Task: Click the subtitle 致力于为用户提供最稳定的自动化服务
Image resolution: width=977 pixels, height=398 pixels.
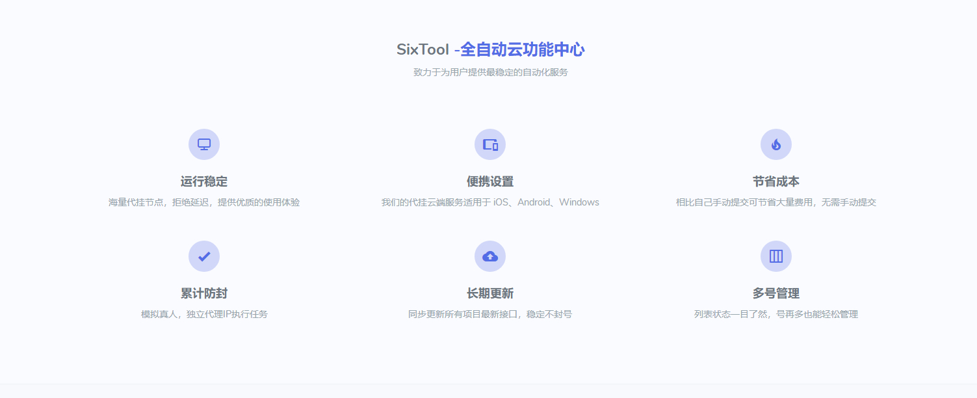Action: coord(491,72)
